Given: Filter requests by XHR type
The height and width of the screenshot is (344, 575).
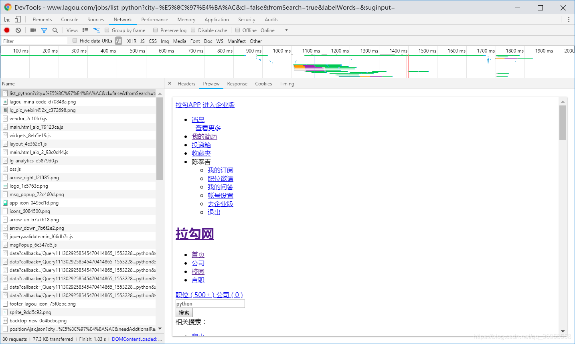Looking at the screenshot, I should click(x=132, y=41).
